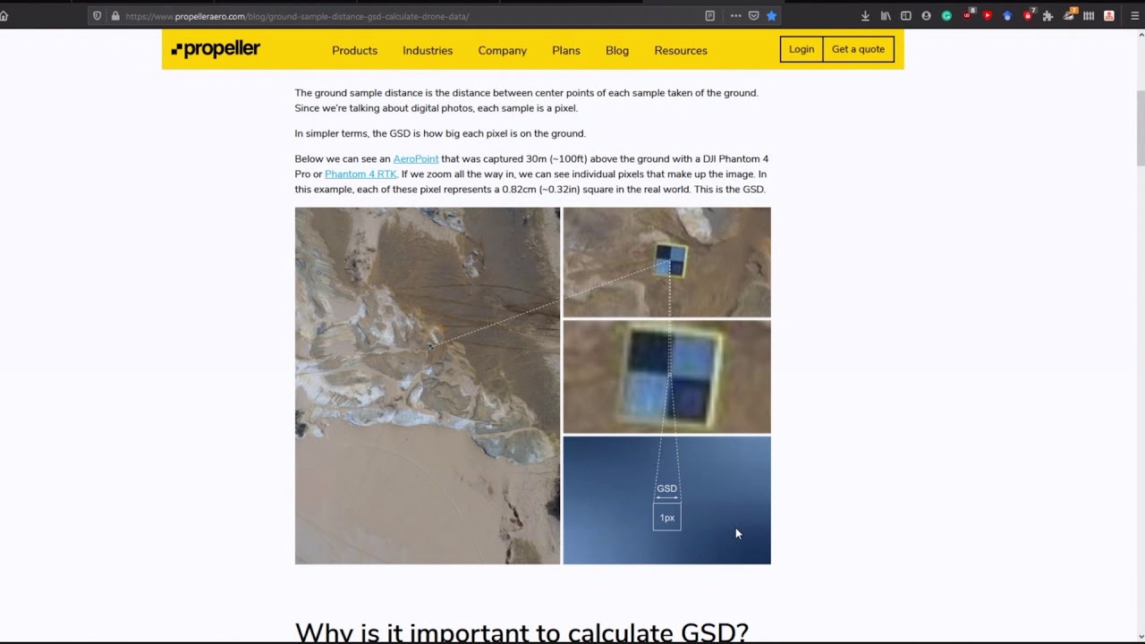1145x644 pixels.
Task: Save page to Pocket
Action: point(753,16)
